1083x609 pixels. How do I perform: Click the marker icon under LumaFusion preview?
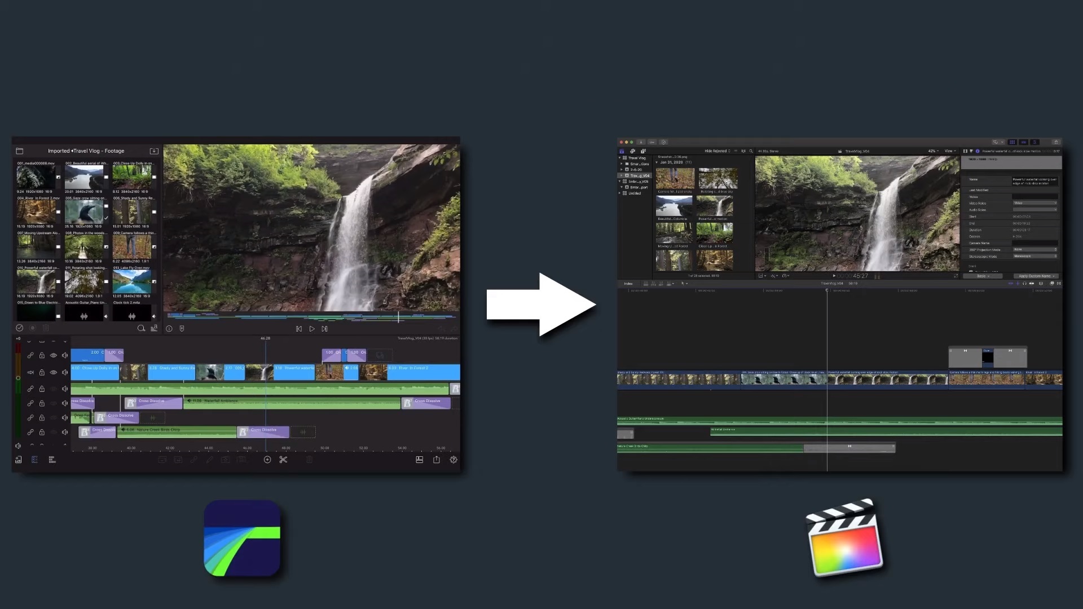pos(182,329)
